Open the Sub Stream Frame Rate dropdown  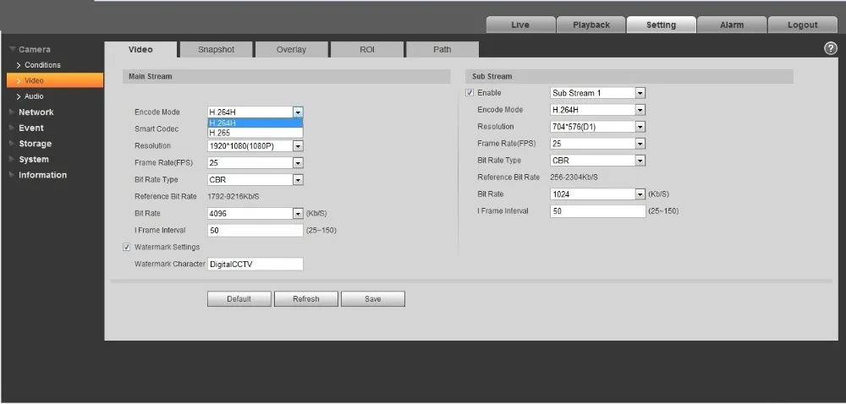pos(598,144)
